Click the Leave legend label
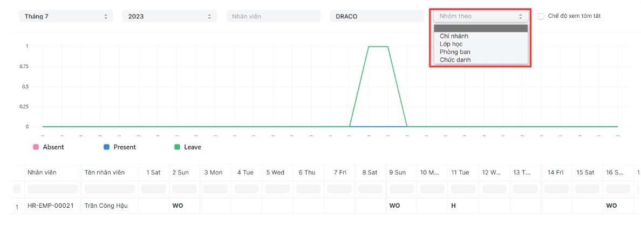The height and width of the screenshot is (245, 641). coord(193,147)
